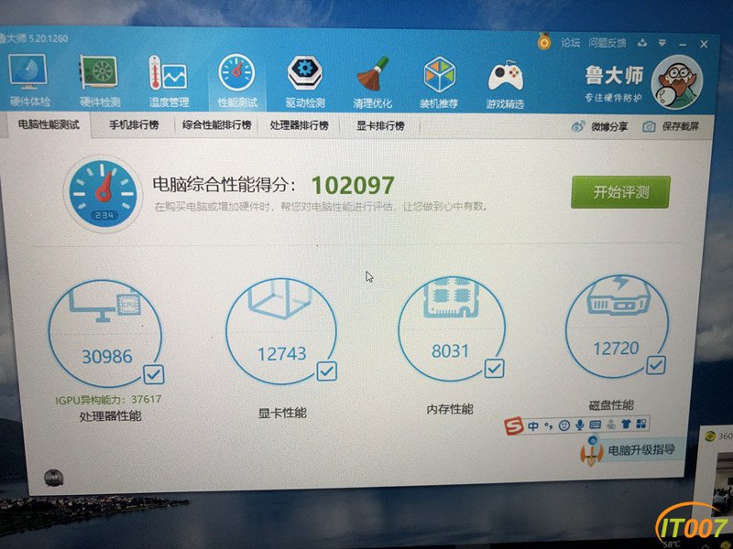
Task: Open the Sogou toolbox grid icon
Action: tap(641, 424)
